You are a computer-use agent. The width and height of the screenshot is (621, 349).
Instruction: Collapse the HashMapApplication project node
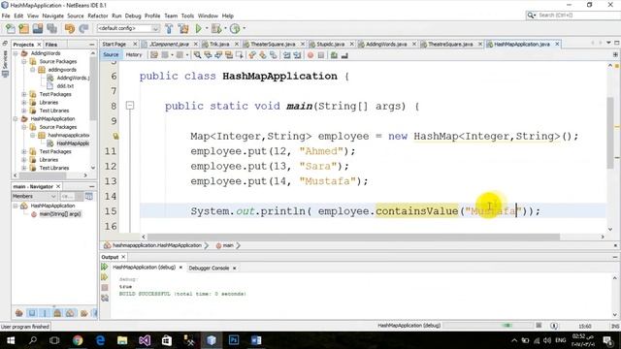pyautogui.click(x=16, y=118)
